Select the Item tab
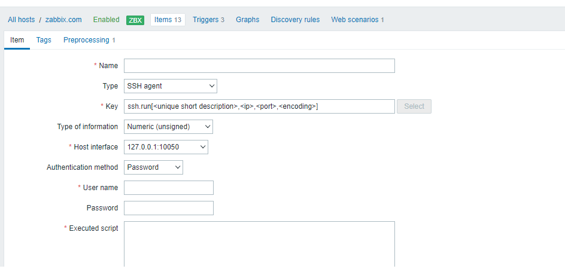Image resolution: width=565 pixels, height=275 pixels. pyautogui.click(x=17, y=40)
